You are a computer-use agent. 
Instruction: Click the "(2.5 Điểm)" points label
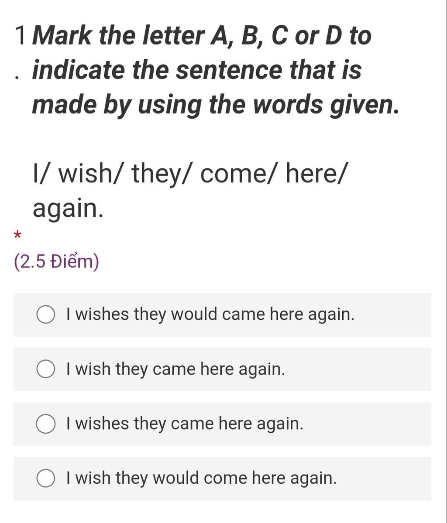pyautogui.click(x=57, y=262)
